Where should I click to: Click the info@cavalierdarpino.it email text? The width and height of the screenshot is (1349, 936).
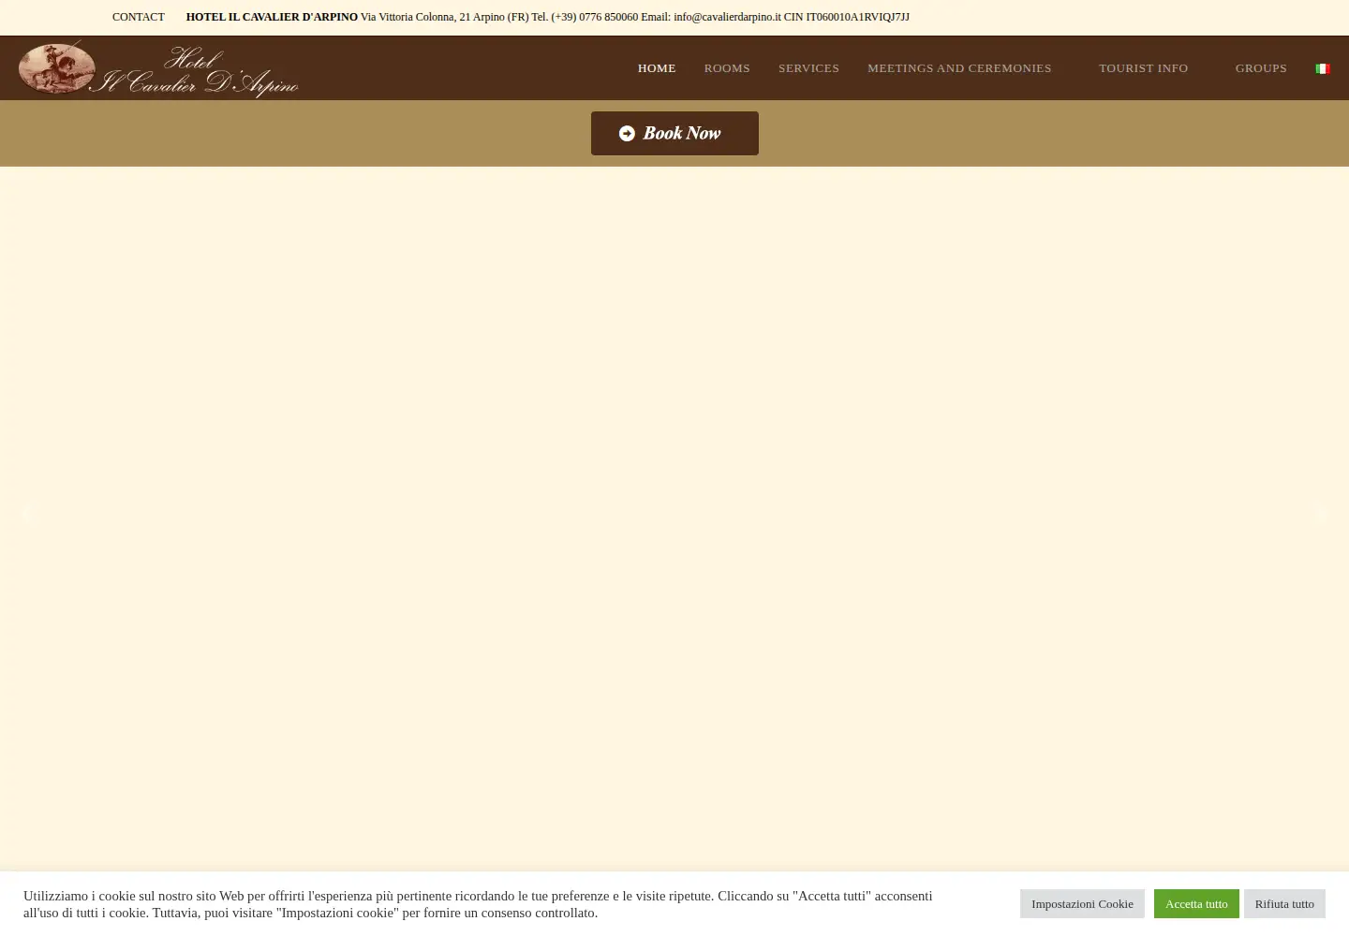point(727,17)
